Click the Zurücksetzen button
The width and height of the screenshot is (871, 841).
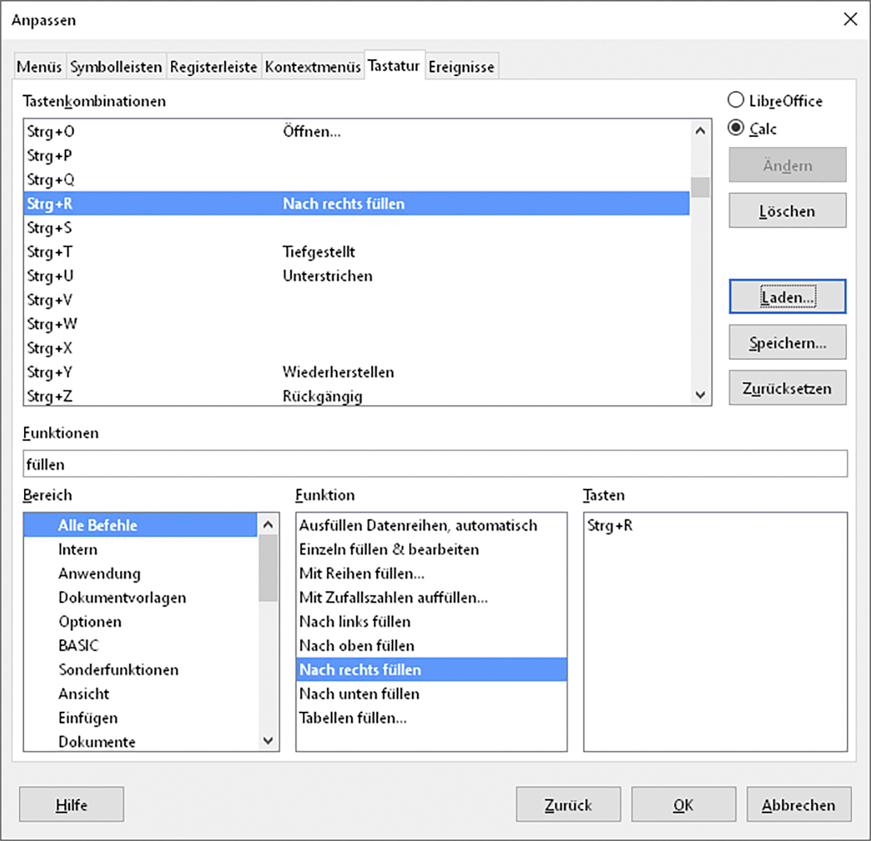(x=787, y=388)
